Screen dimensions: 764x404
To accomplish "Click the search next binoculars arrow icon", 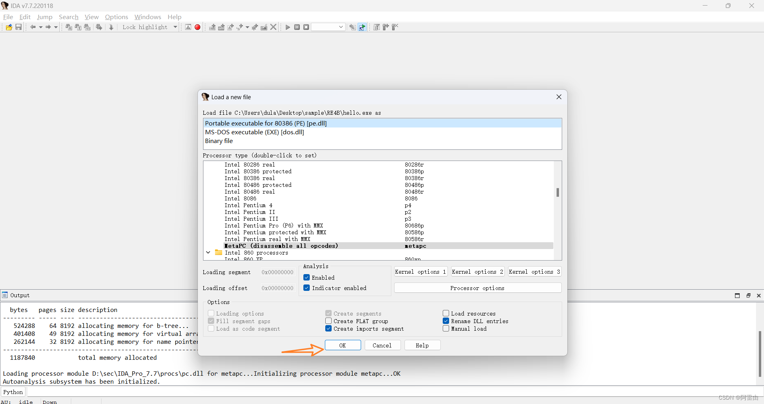I will (x=99, y=27).
